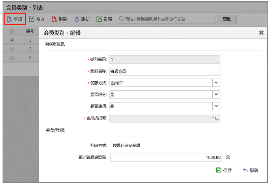Open the 是否积分 dropdown
This screenshot has height=185, width=271.
216,94
